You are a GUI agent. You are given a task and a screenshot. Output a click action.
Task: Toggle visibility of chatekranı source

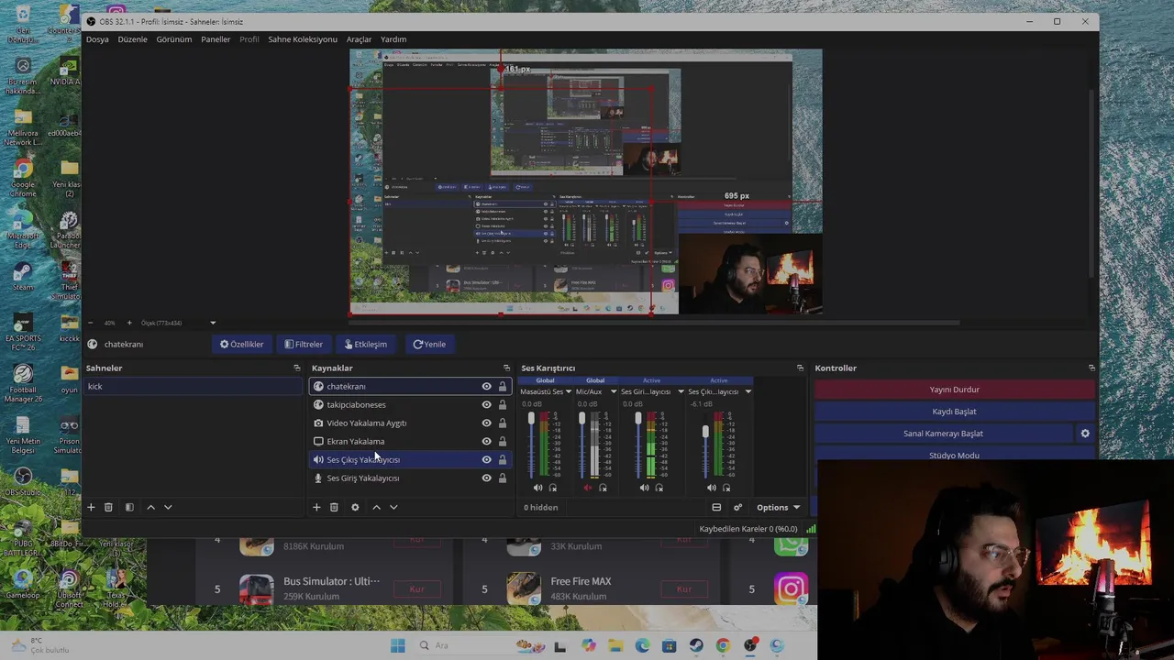click(486, 386)
